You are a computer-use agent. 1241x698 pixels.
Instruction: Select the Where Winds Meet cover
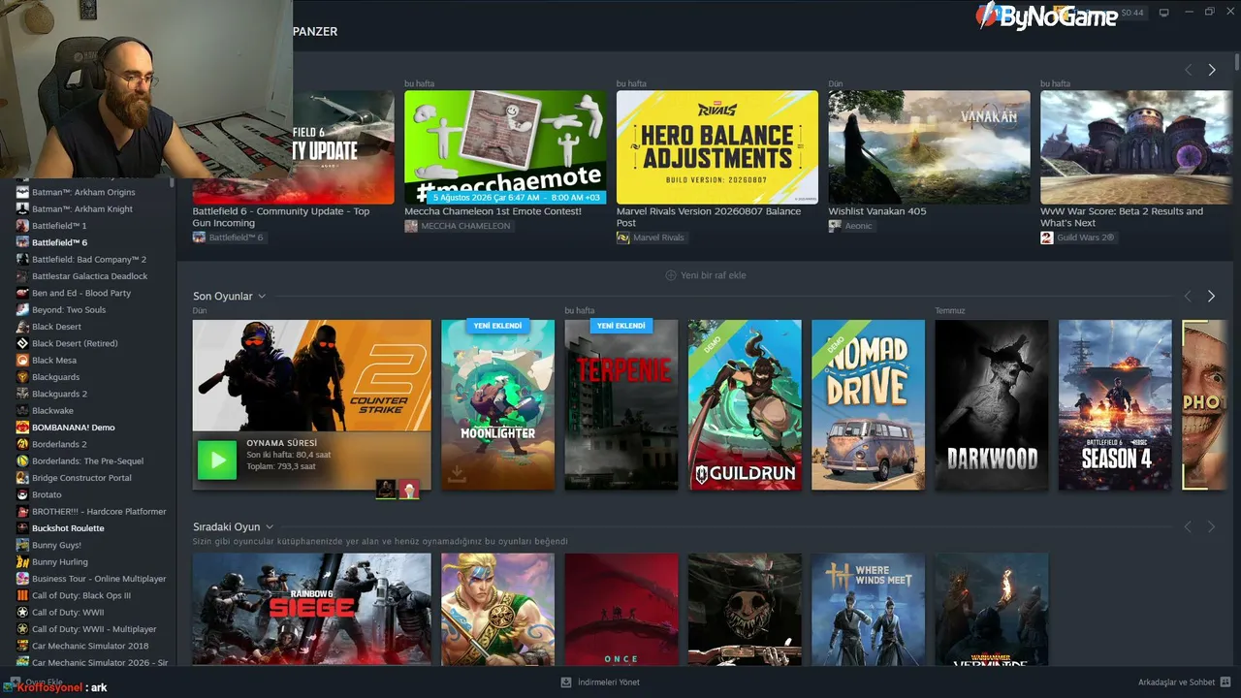tap(868, 609)
